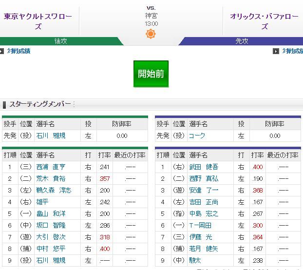Screen dimensions: 303x270
Task: Open batter 武田 健吾 profile
Action: pyautogui.click(x=204, y=167)
